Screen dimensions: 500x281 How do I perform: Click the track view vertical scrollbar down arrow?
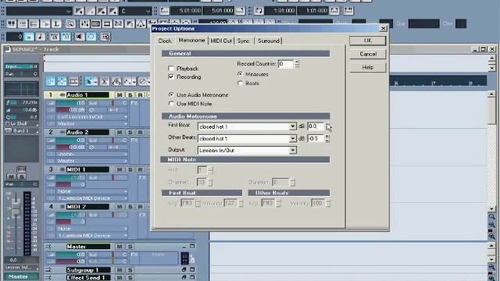tap(491, 209)
